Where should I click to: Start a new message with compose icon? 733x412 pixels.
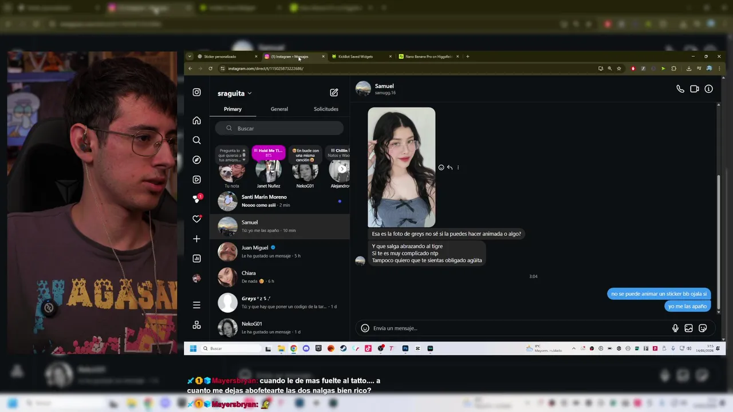[334, 92]
